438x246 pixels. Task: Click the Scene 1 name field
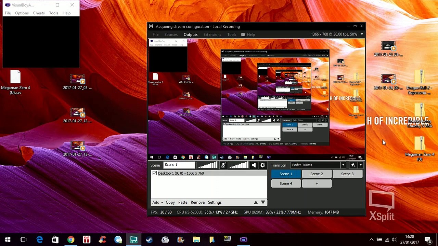(x=179, y=165)
